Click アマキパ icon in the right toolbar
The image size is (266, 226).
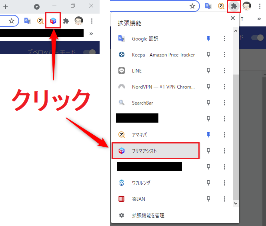pyautogui.click(x=221, y=6)
